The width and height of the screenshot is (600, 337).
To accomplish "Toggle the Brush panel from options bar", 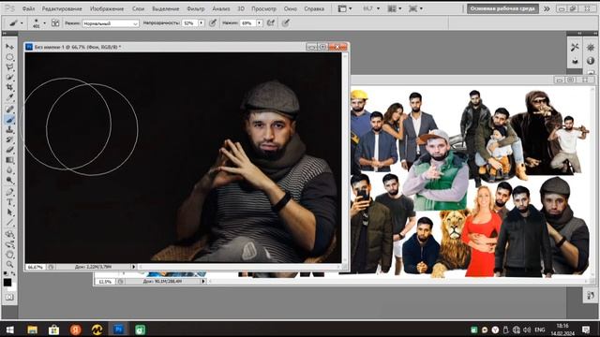I will point(55,22).
